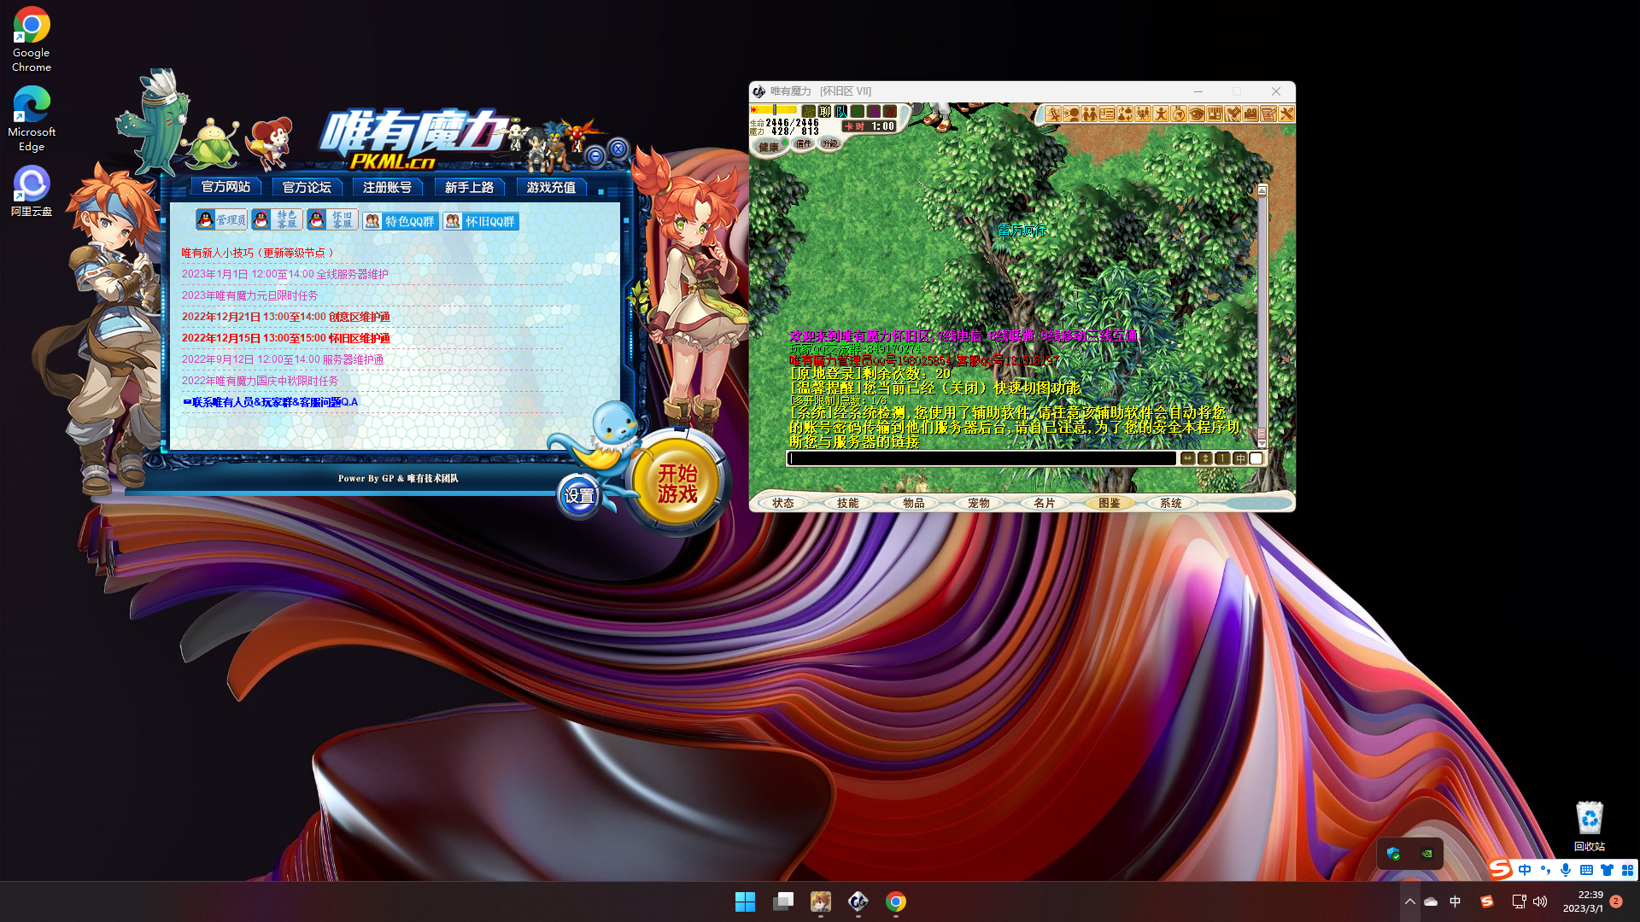Click the notepad with pencil icon
Screen dimensions: 1640x922
tap(1268, 114)
